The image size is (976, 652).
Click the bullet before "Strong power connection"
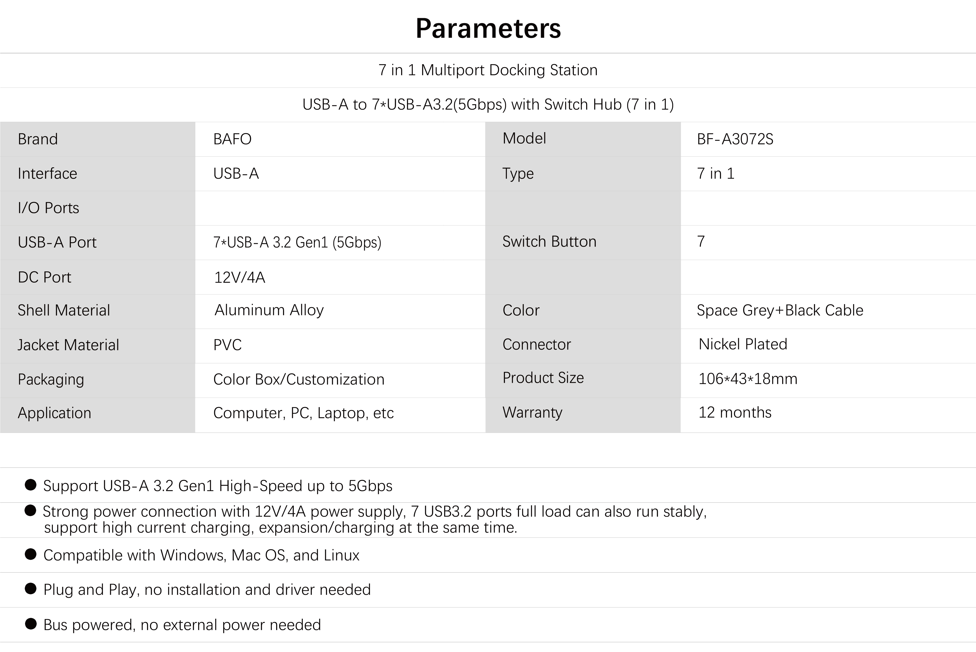(x=30, y=511)
